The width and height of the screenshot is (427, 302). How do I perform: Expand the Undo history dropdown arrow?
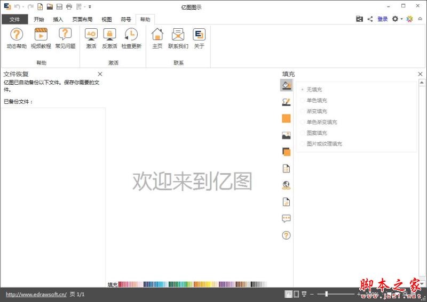pyautogui.click(x=23, y=7)
